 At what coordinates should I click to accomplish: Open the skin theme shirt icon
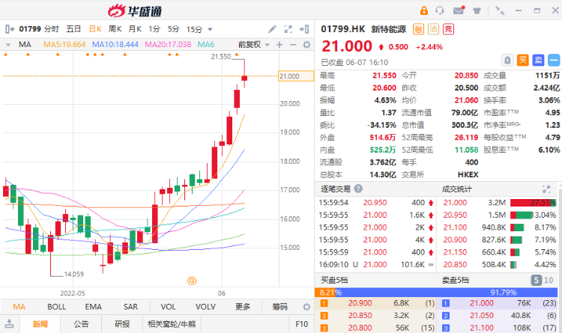pyautogui.click(x=477, y=10)
